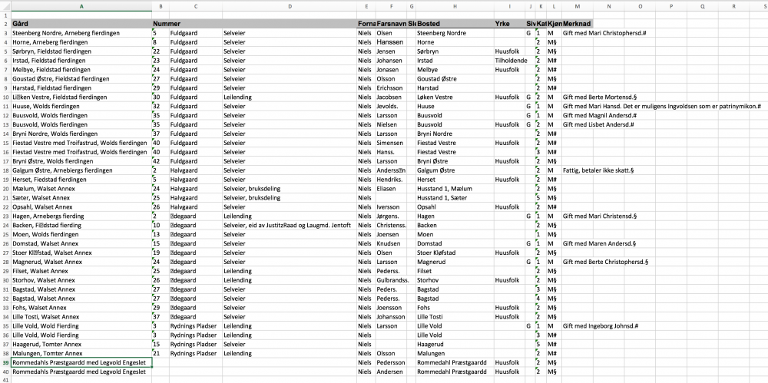Select the 'Tilholdende' cell

509,60
